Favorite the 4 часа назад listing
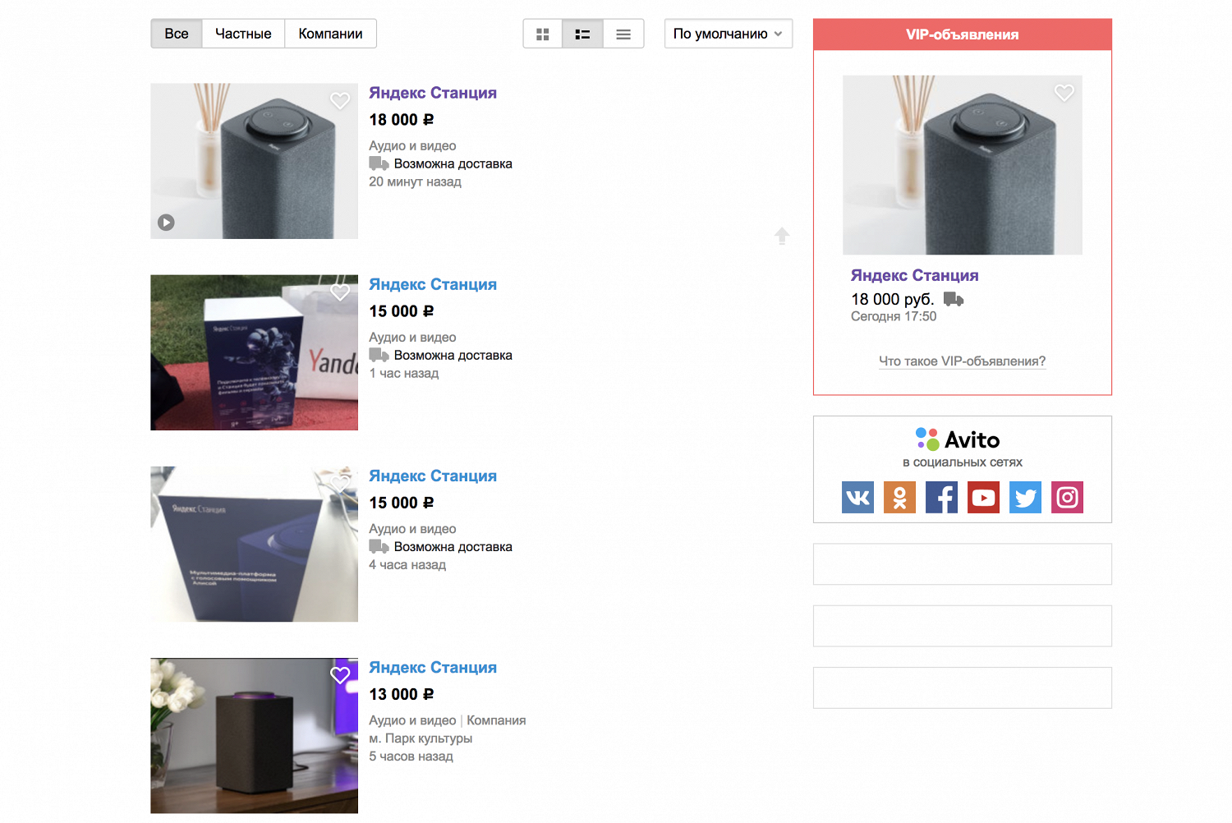Screen dimensions: 1232x823 [340, 483]
